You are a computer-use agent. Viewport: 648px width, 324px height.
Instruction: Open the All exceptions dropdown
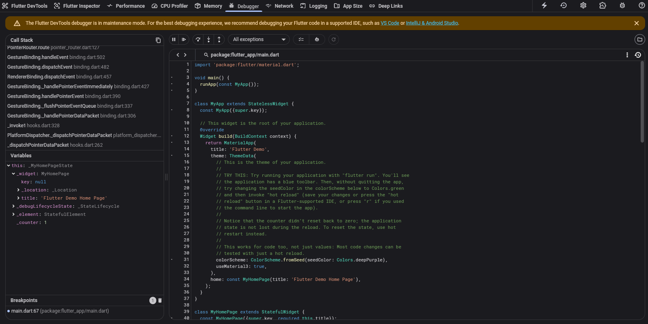pos(259,39)
